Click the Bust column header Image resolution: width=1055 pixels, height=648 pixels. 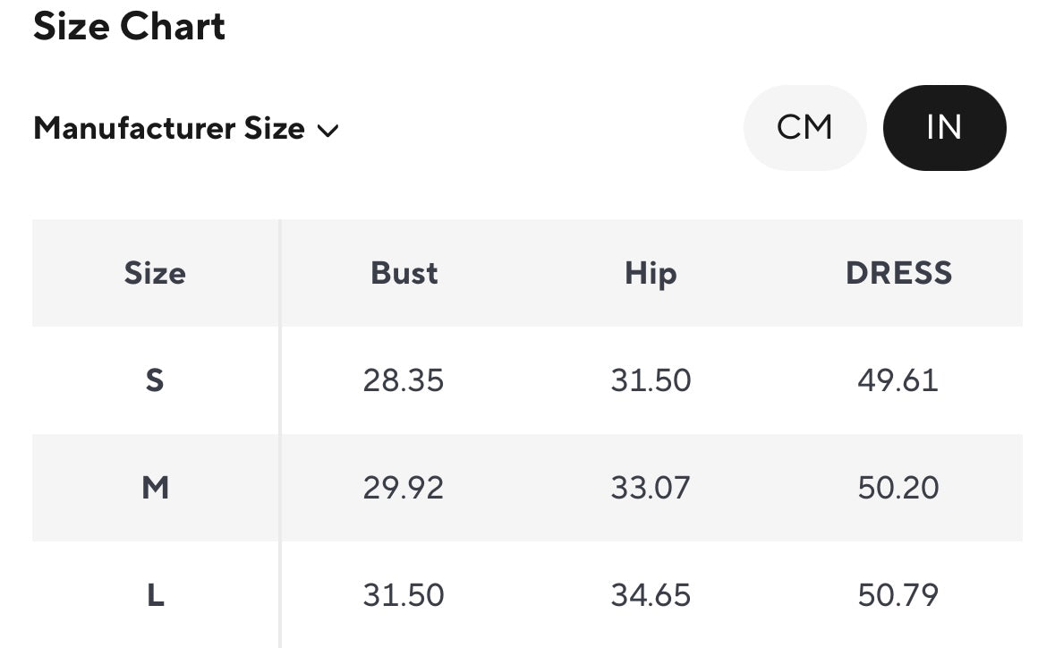coord(404,273)
